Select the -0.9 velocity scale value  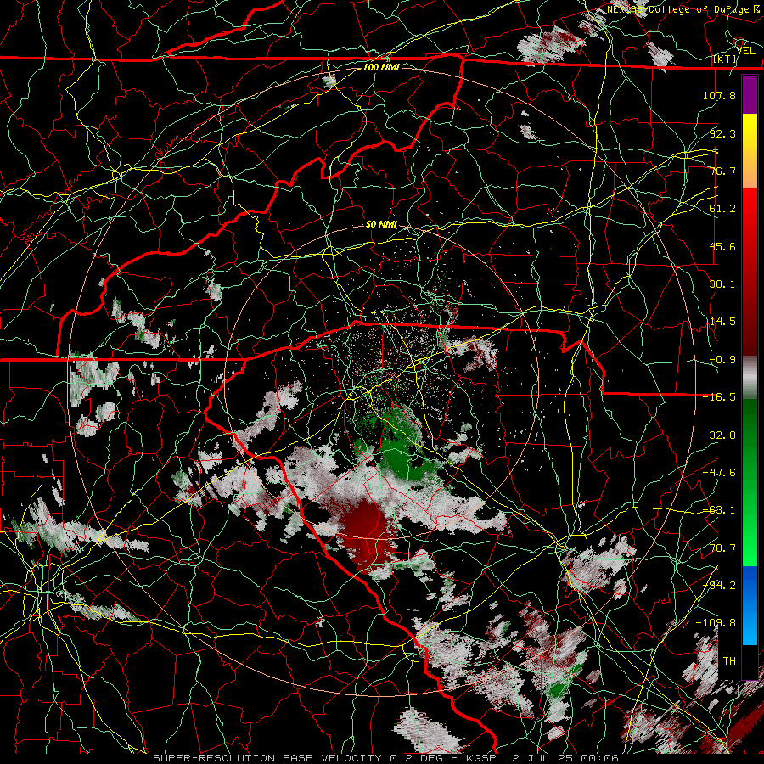[x=722, y=360]
